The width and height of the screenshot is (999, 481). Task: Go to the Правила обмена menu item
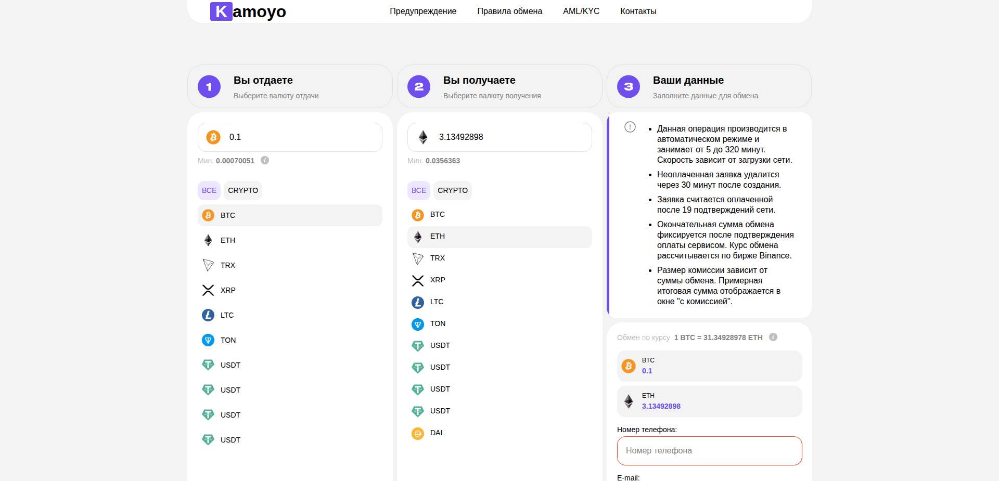point(509,11)
